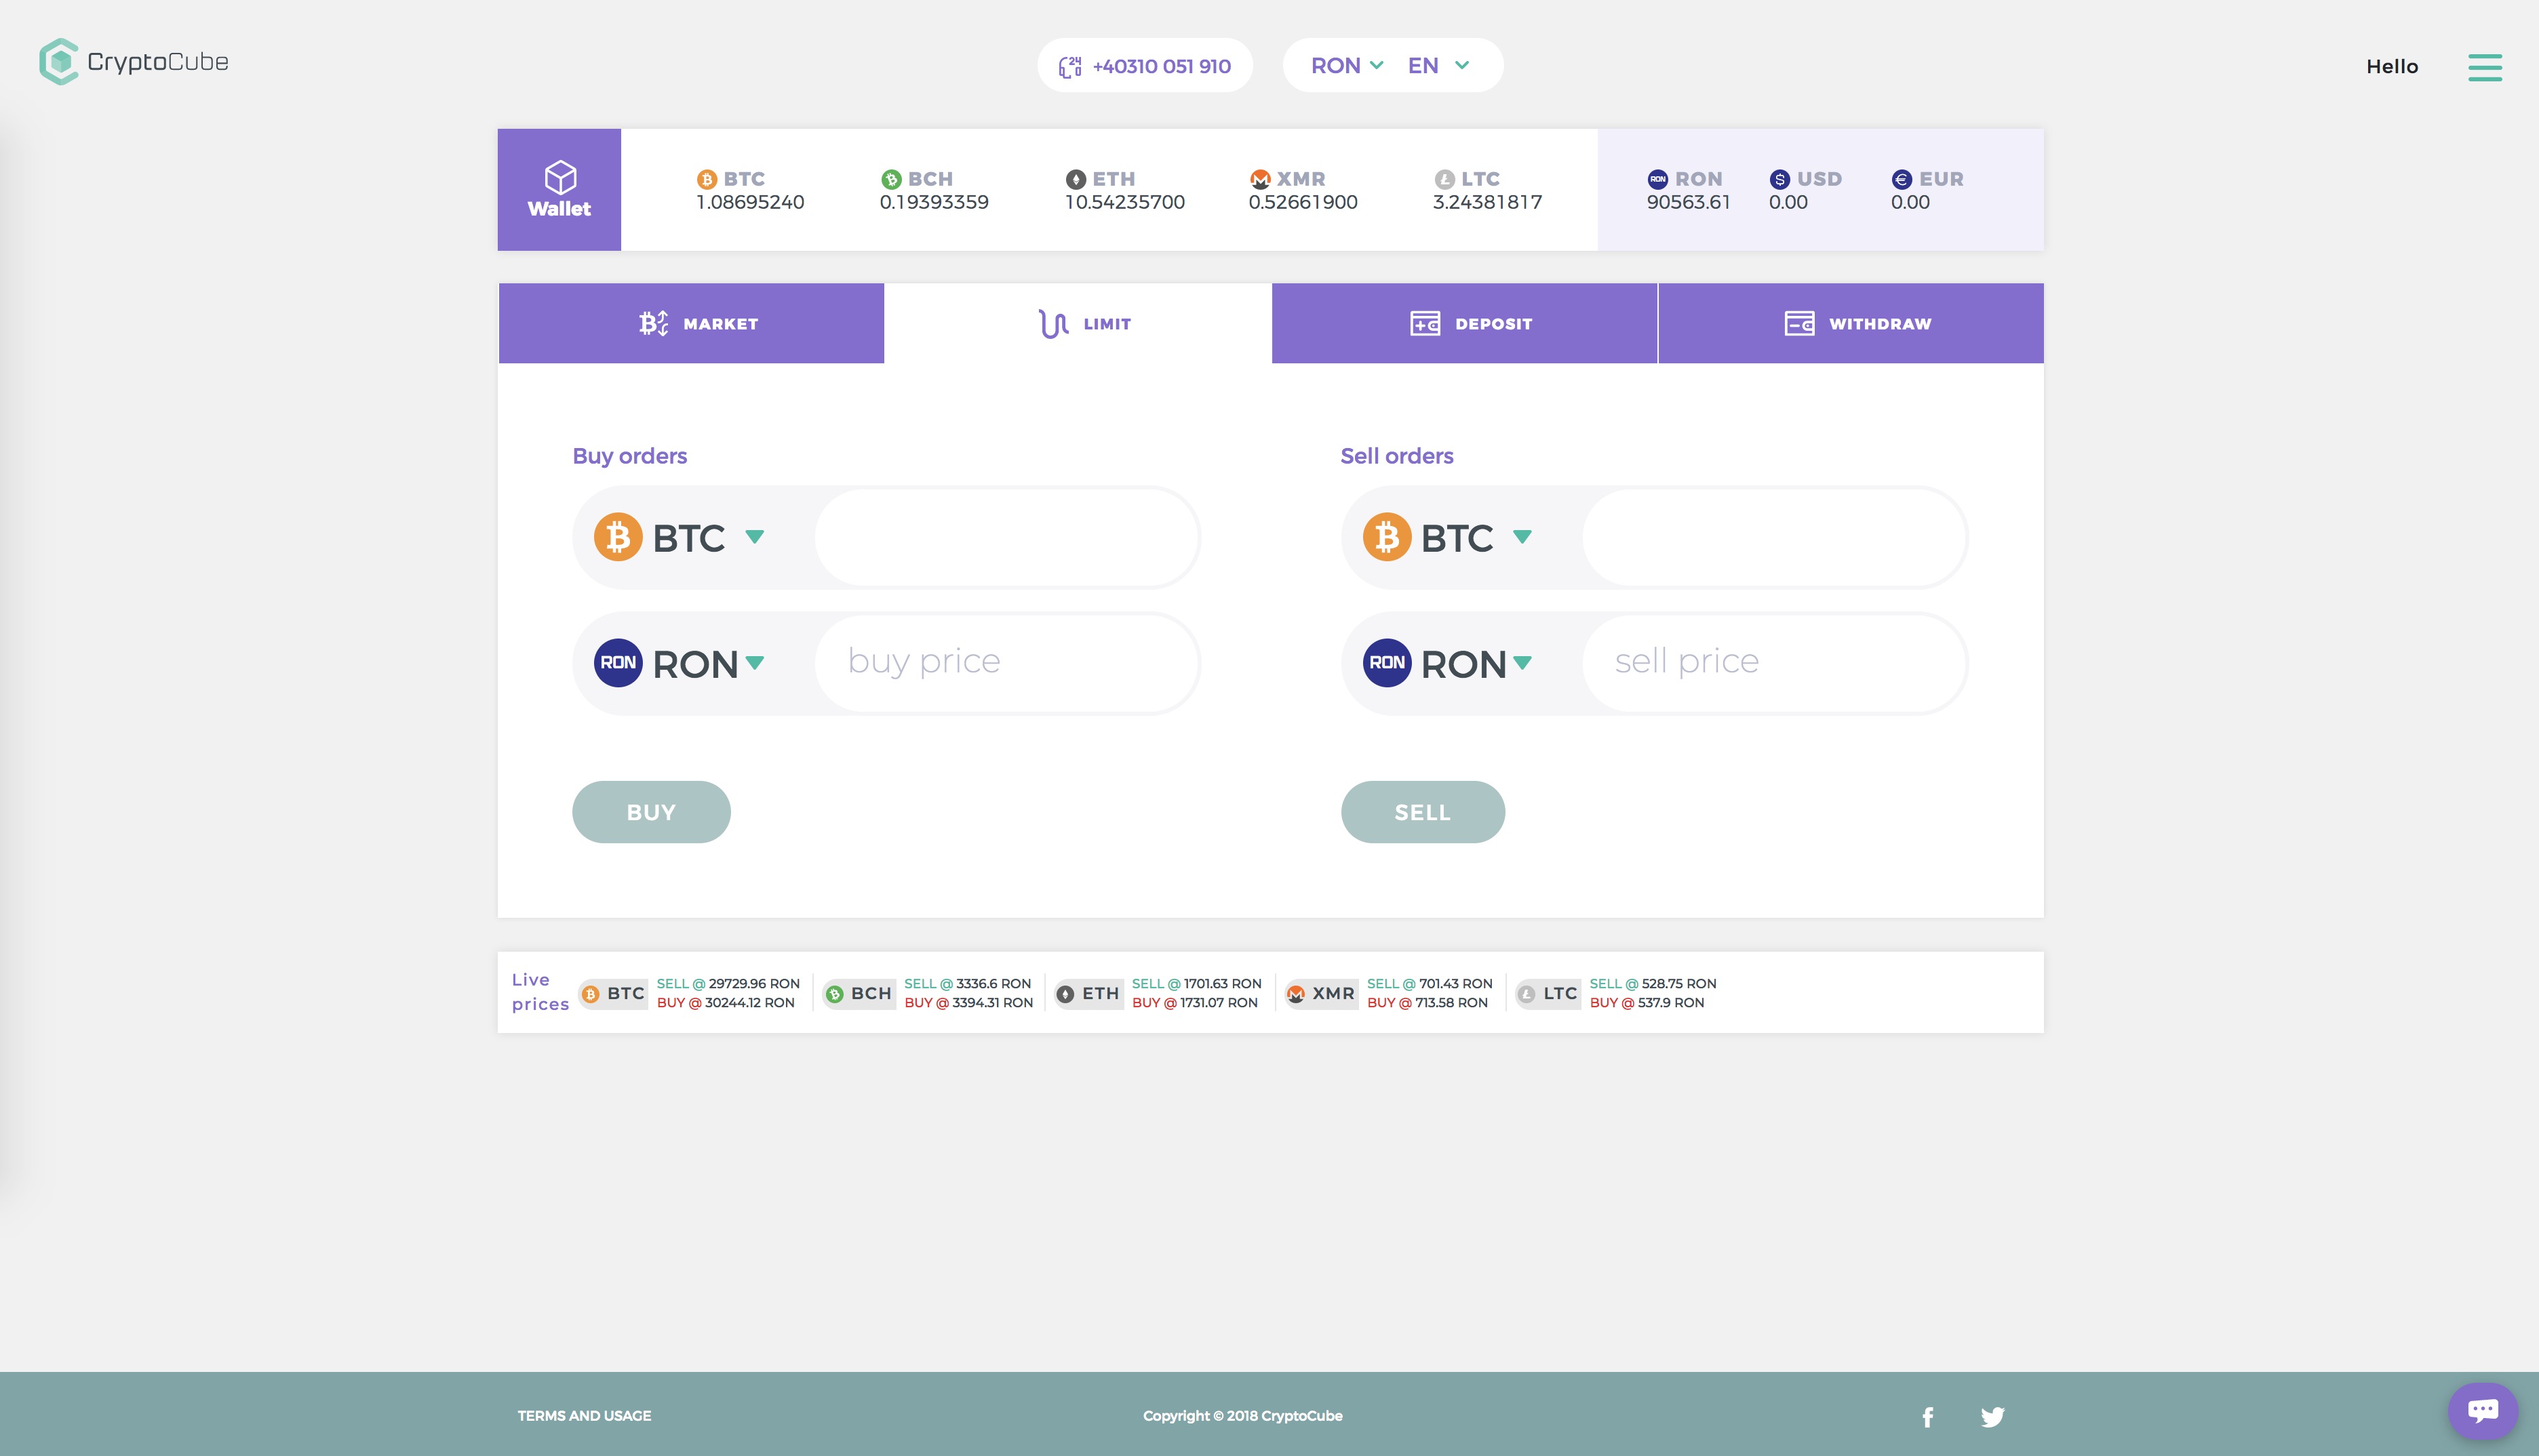The height and width of the screenshot is (1456, 2539).
Task: Click the BCH icon in Live prices
Action: 834,994
